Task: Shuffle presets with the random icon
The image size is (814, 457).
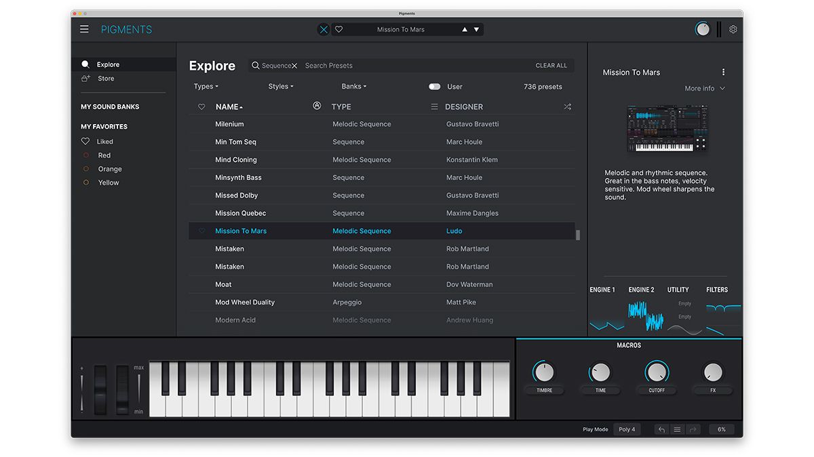Action: click(567, 107)
